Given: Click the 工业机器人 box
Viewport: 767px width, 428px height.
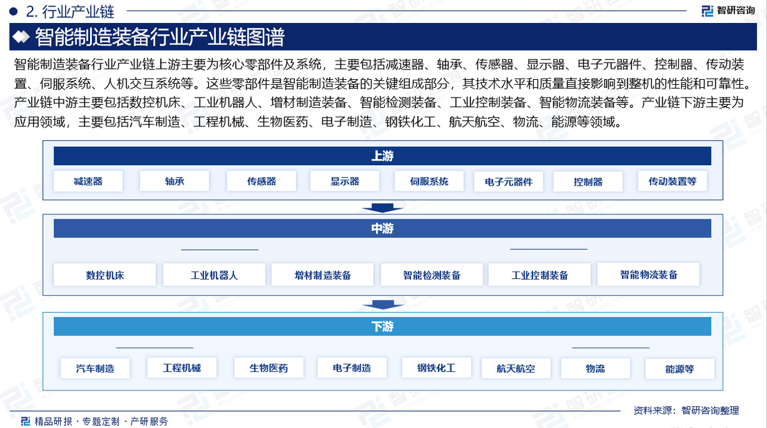Looking at the screenshot, I should (x=213, y=274).
